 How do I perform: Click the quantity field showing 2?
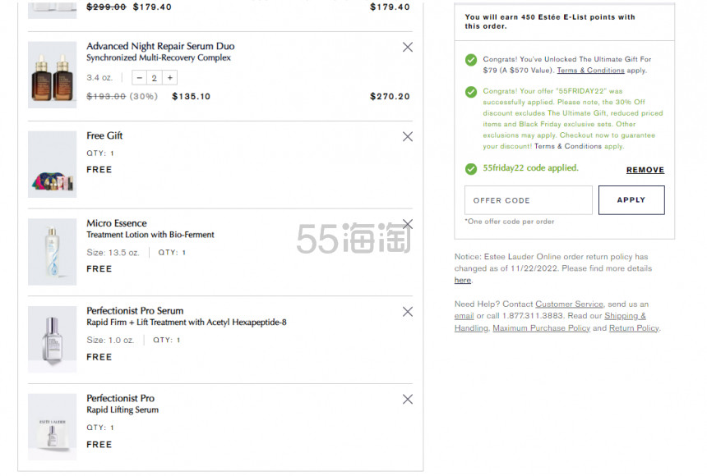155,77
